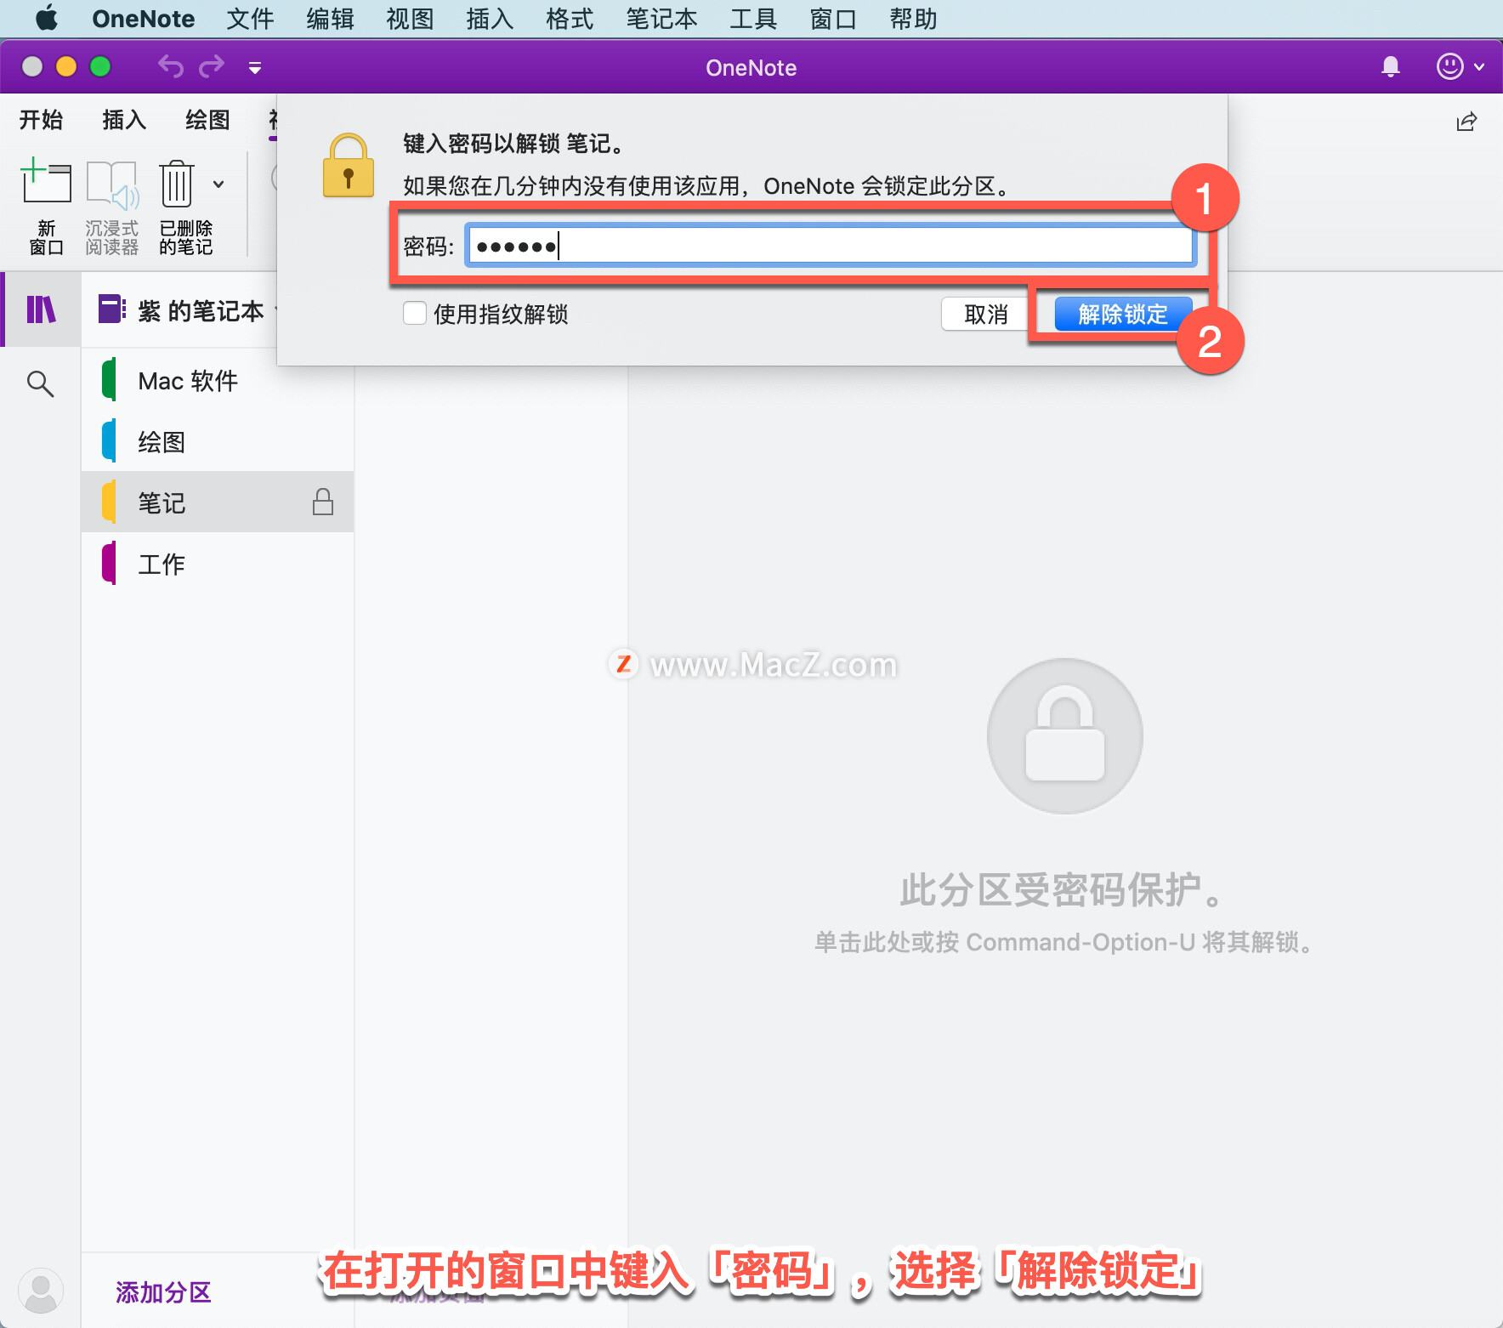Switch to the 插入 ribbon tab

click(124, 120)
